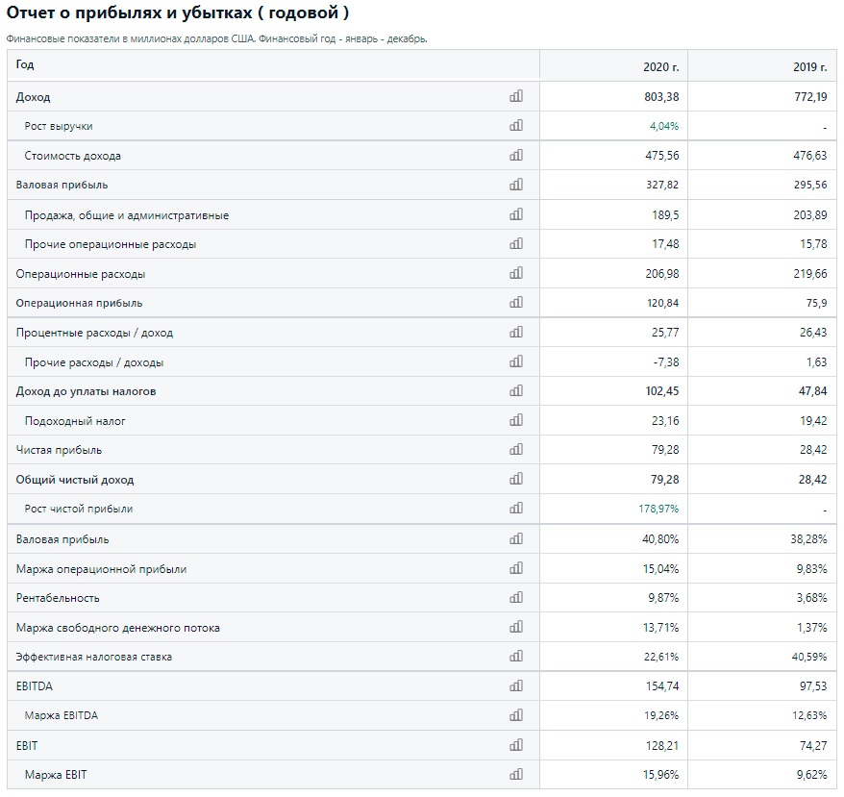Click the Процентные расходы / доход label
Image resolution: width=844 pixels, height=797 pixels.
(94, 333)
